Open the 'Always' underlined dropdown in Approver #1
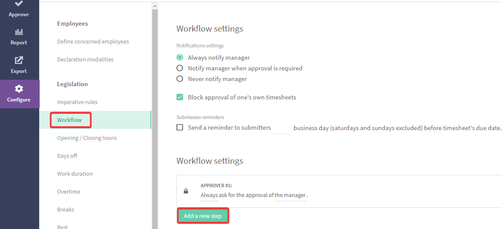Viewport: 502px width, 229px height. [x=209, y=195]
